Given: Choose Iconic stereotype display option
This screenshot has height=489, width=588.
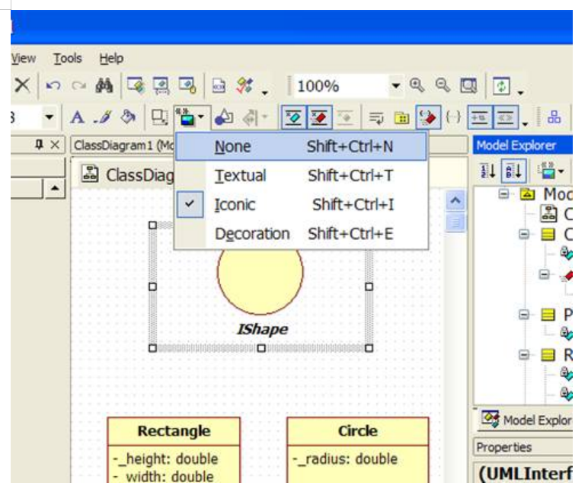Looking at the screenshot, I should 301,205.
